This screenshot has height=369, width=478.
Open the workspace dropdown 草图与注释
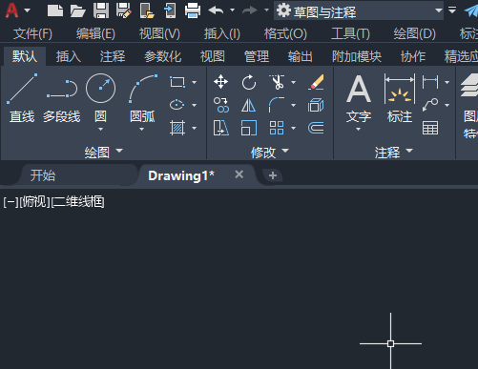pyautogui.click(x=359, y=11)
